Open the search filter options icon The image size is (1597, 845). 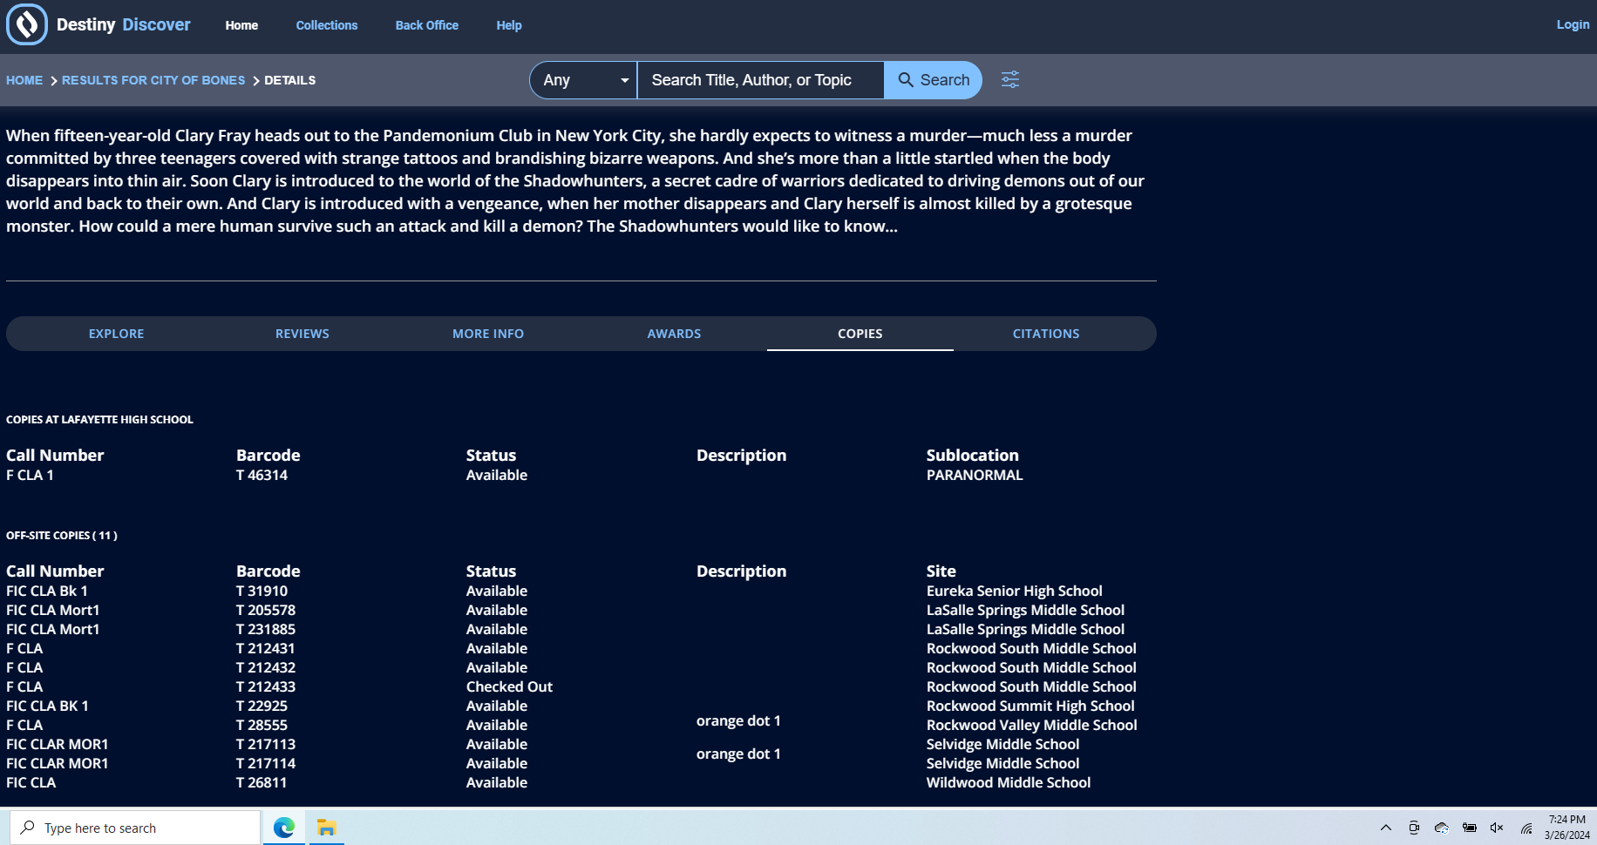tap(1010, 80)
